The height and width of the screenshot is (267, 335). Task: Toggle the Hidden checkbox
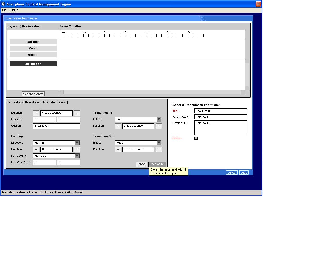point(196,138)
